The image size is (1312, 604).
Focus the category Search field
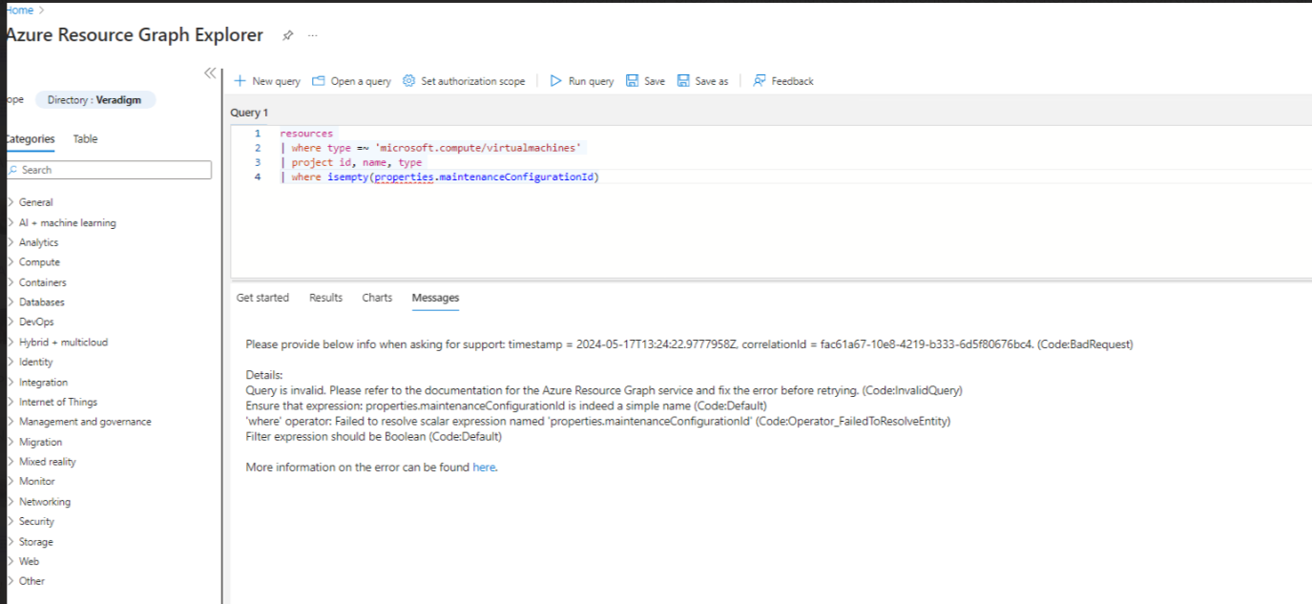(107, 170)
